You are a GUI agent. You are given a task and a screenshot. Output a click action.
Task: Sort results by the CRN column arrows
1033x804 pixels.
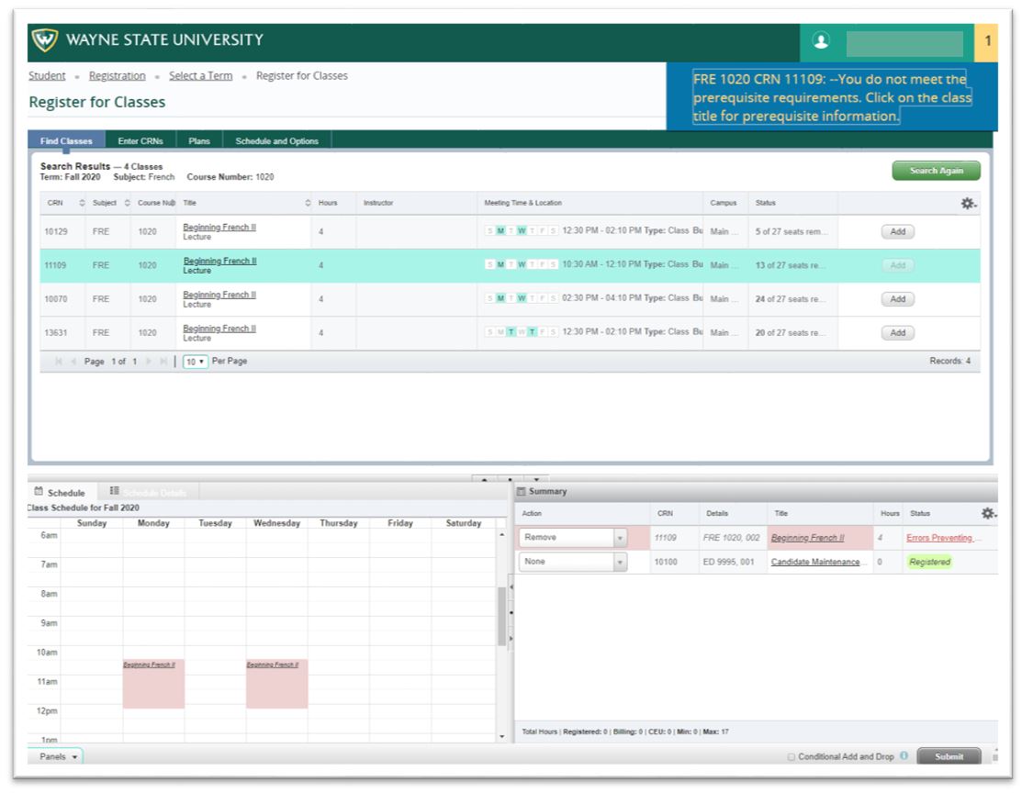82,203
